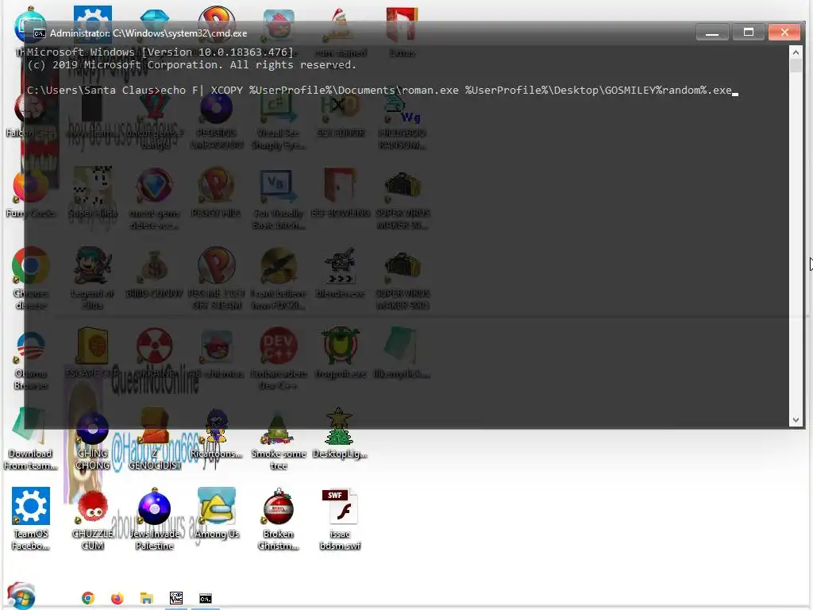
Task: Click the cmd vertical scrollbar thumb
Action: 796,66
